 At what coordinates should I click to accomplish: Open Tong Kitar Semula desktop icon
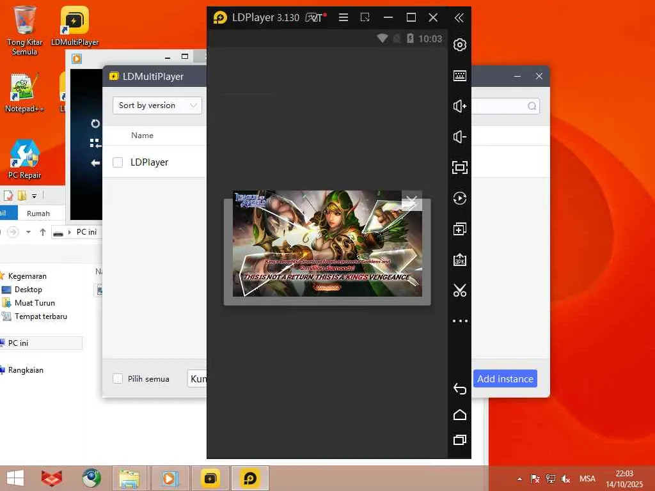(x=25, y=31)
